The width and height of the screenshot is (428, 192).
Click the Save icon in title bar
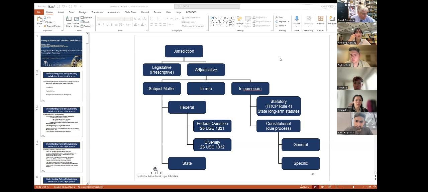point(58,6)
